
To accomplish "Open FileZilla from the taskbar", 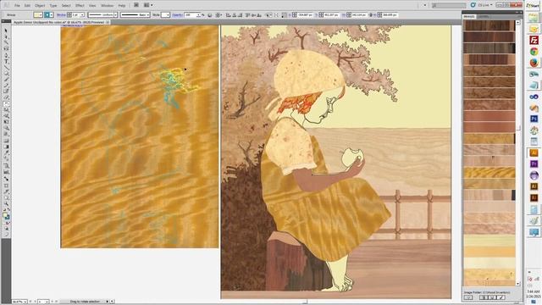I will point(534,40).
